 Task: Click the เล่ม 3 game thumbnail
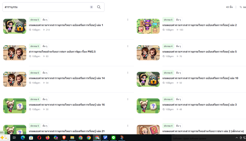[148, 106]
